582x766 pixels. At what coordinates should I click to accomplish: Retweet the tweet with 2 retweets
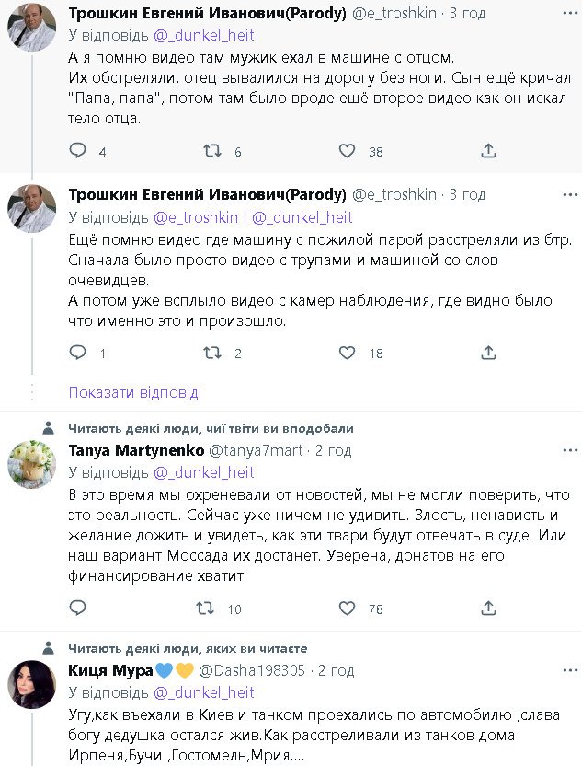point(211,353)
